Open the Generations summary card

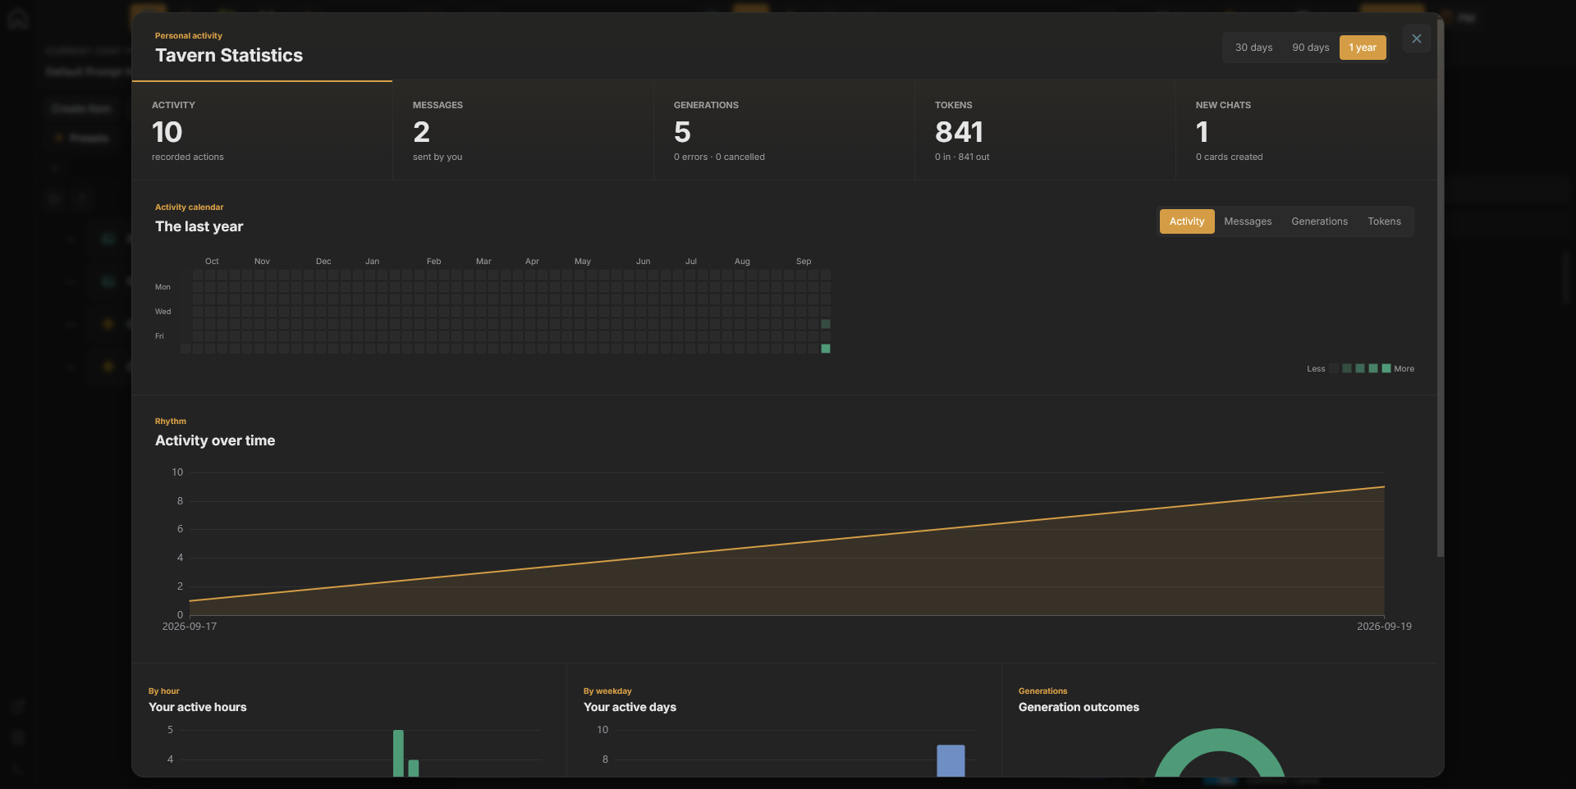pyautogui.click(x=784, y=130)
